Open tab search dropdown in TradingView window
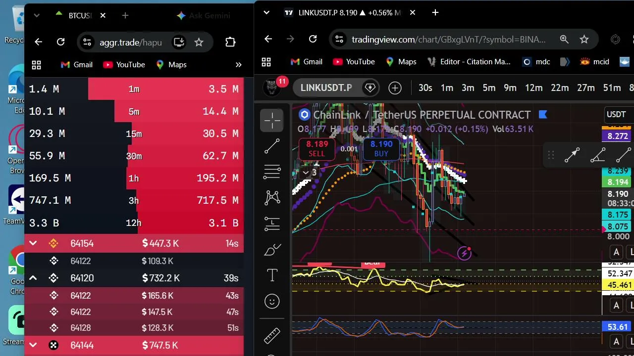 click(x=266, y=12)
